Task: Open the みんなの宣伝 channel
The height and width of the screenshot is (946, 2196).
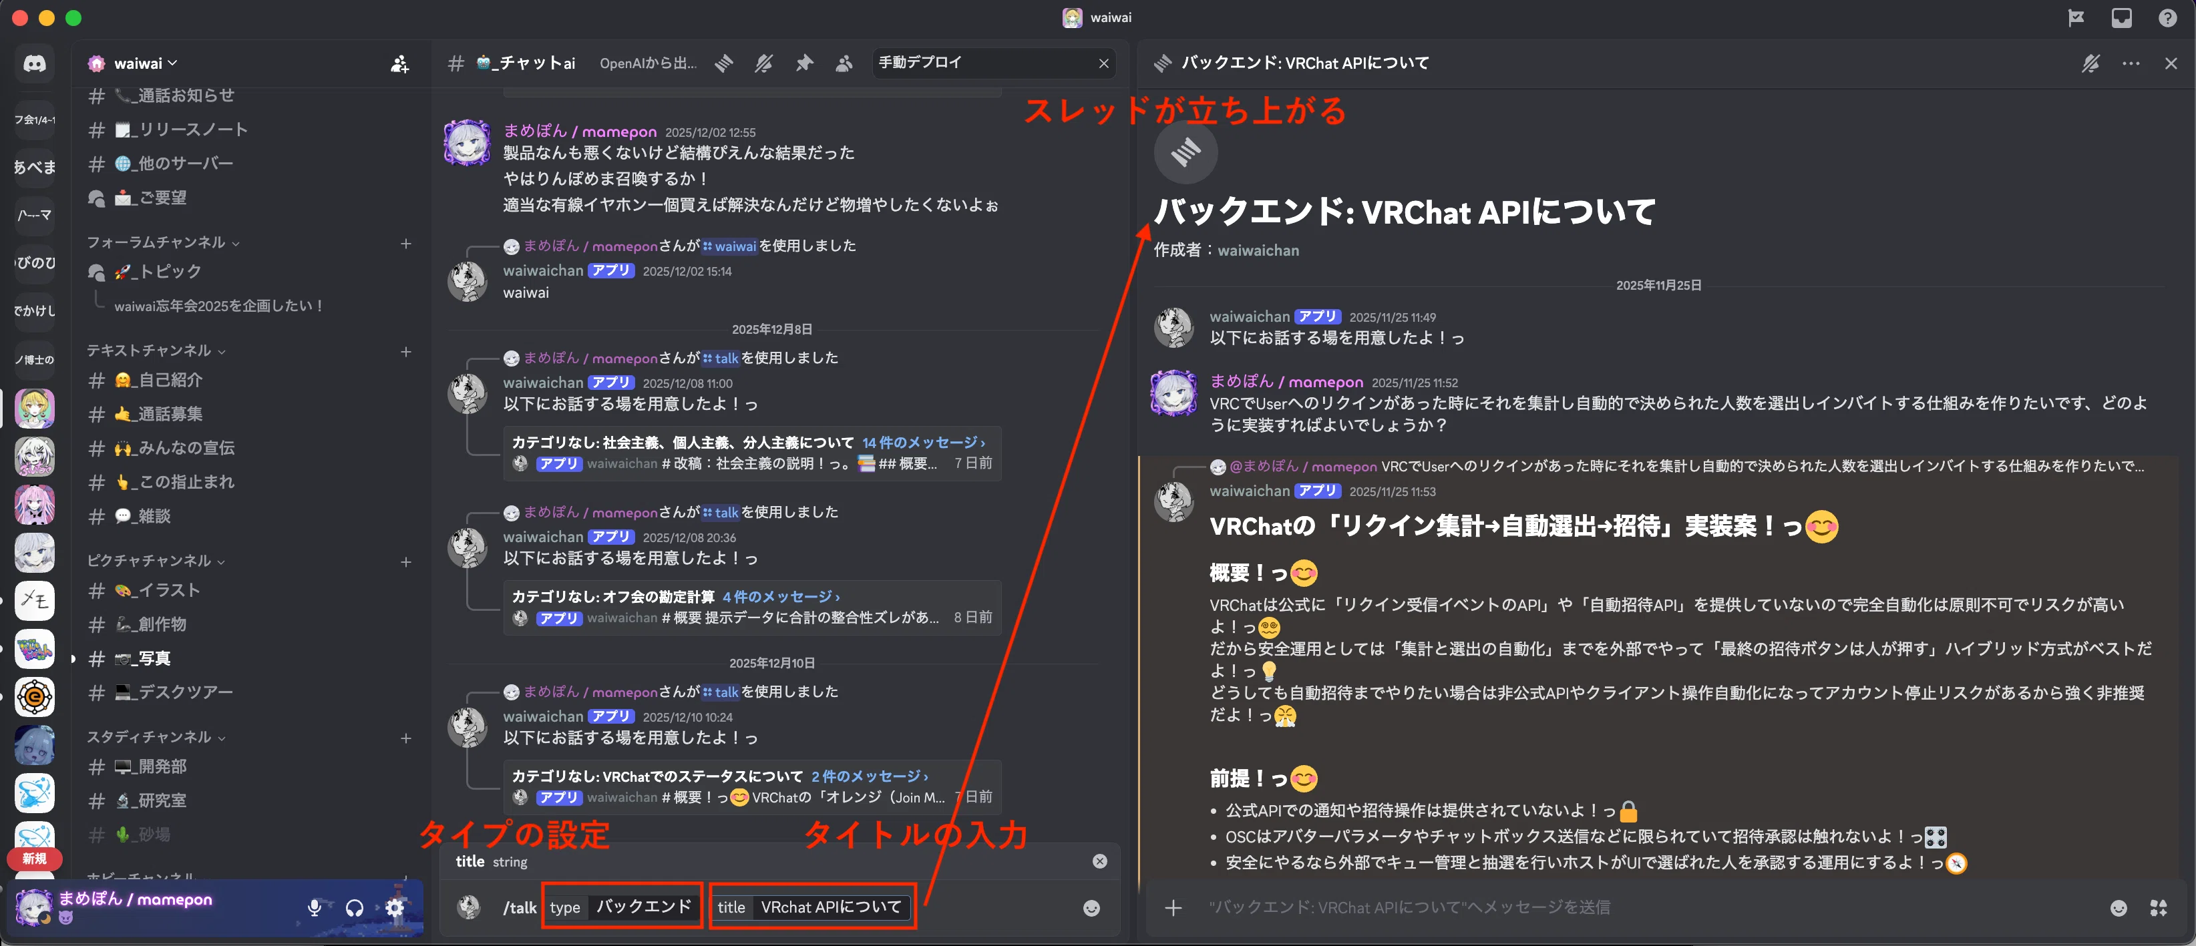Action: point(250,448)
